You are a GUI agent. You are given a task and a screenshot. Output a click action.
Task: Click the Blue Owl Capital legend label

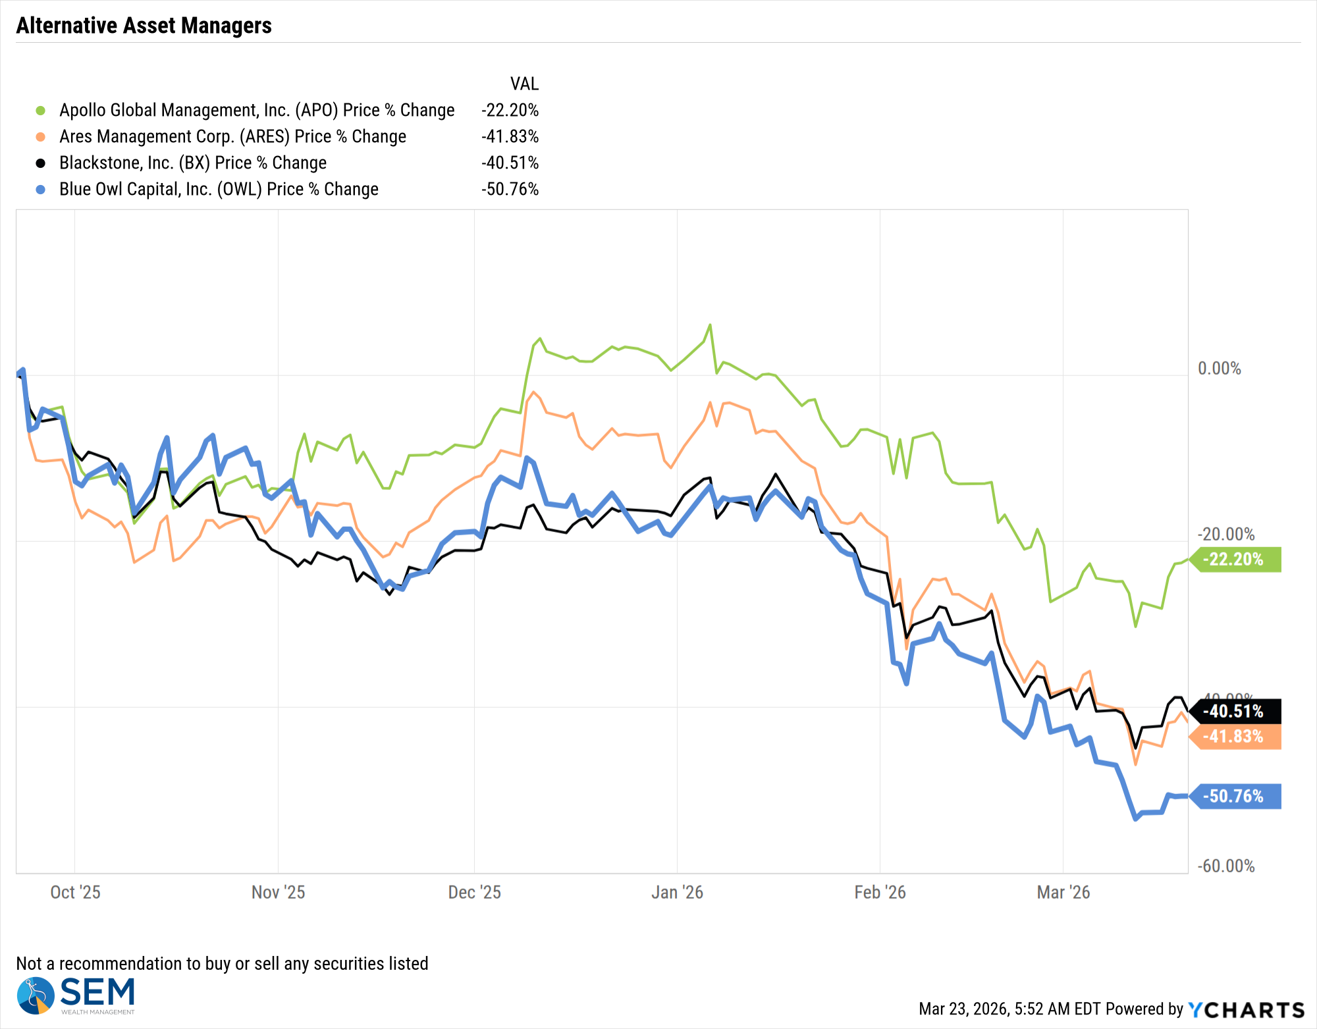(219, 189)
